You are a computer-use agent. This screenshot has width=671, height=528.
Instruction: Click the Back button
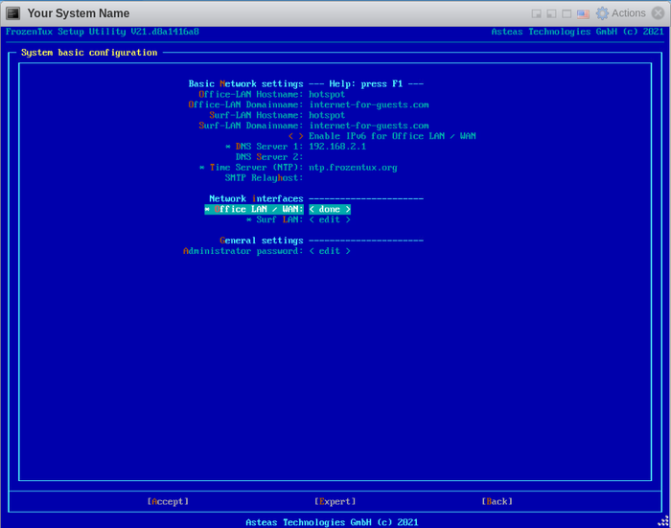(x=497, y=501)
